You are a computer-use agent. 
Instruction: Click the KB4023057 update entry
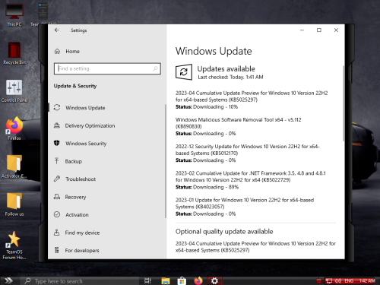click(x=245, y=203)
